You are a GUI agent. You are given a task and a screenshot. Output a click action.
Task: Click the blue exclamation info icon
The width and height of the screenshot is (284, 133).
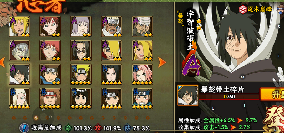pyautogui.click(x=24, y=128)
